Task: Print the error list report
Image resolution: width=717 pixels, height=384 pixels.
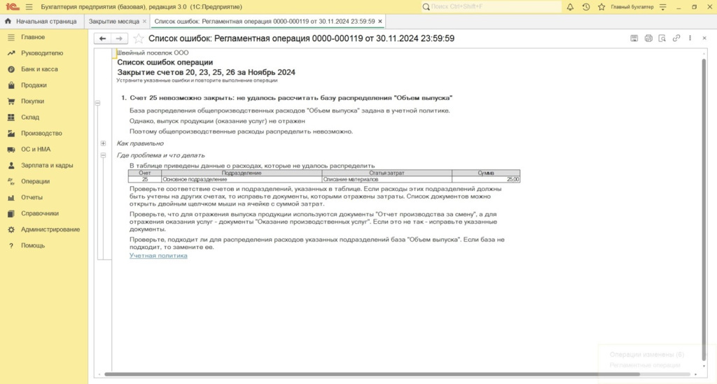Action: tap(648, 38)
